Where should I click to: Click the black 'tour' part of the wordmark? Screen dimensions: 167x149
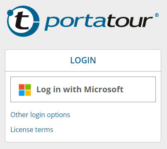click(130, 21)
